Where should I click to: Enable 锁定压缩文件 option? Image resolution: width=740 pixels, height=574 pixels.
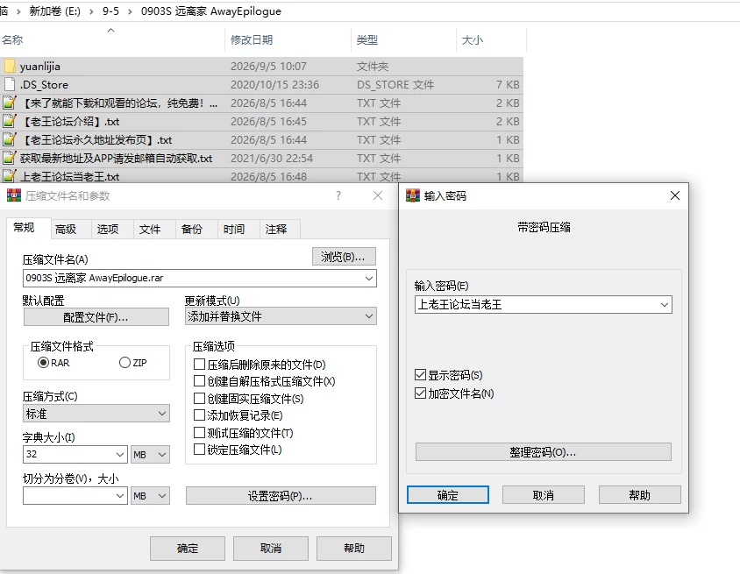click(x=199, y=449)
